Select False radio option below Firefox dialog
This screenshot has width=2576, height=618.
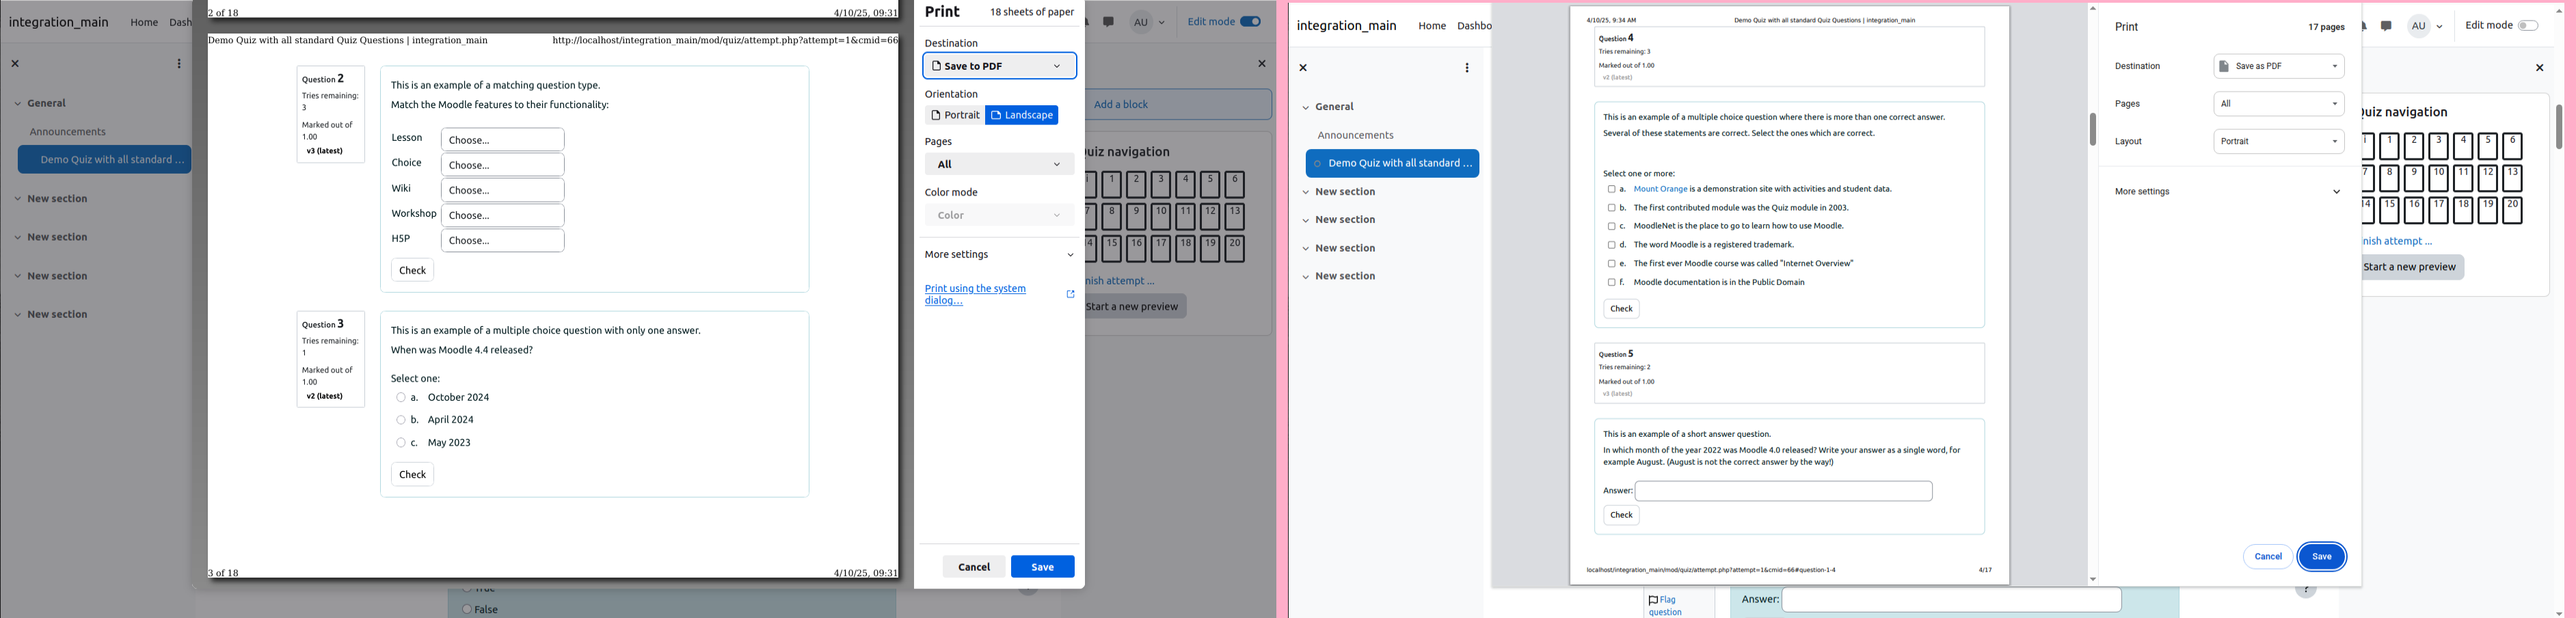click(467, 609)
